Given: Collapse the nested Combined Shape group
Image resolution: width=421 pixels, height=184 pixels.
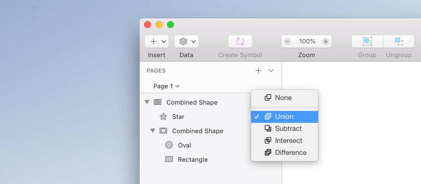Looking at the screenshot, I should pyautogui.click(x=153, y=131).
